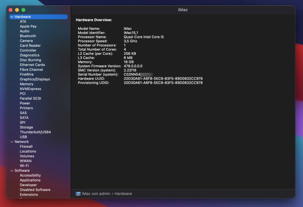Select Apple Pay in the sidebar
303x207 pixels.
tap(28, 26)
